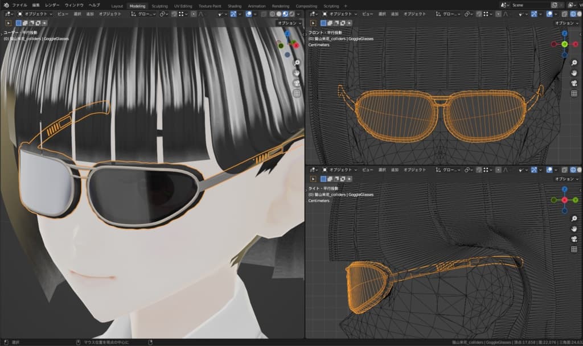
Task: Select the tweak tool icon in left viewport
Action: [x=9, y=23]
